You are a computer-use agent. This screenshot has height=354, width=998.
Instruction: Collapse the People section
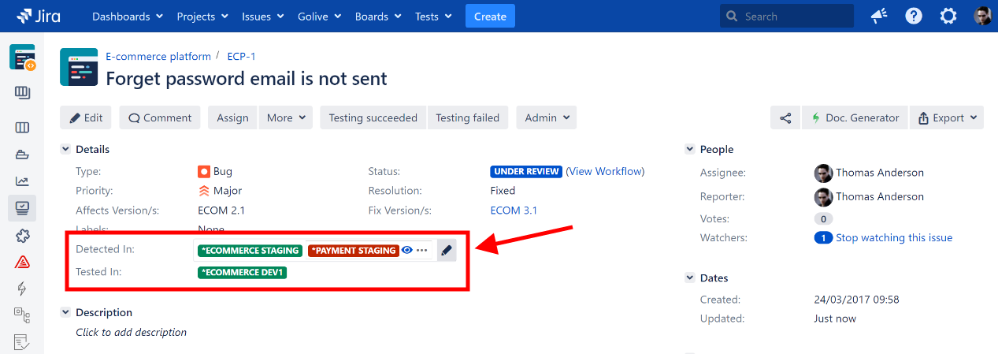tap(690, 150)
